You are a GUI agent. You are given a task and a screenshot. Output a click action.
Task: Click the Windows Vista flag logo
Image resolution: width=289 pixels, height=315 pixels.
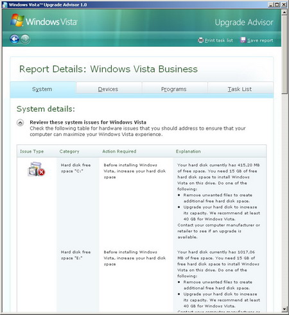[17, 21]
